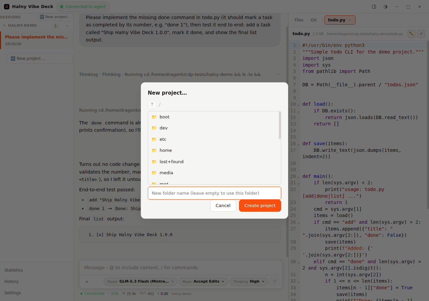Screen dimensions: 429x301
Task: Fold the load function at line 10
Action: (x=299, y=104)
